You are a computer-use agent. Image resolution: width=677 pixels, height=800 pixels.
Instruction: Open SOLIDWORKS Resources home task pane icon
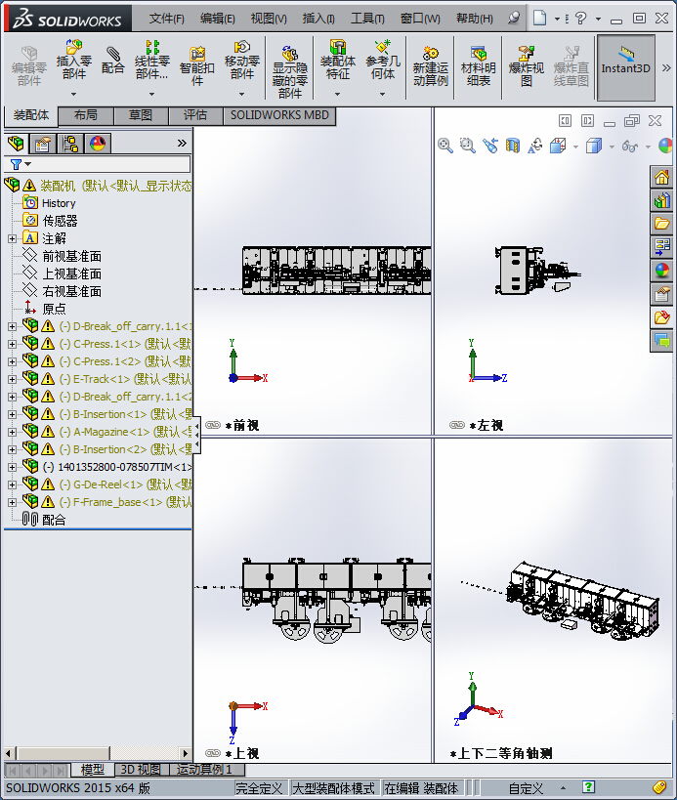(x=661, y=177)
